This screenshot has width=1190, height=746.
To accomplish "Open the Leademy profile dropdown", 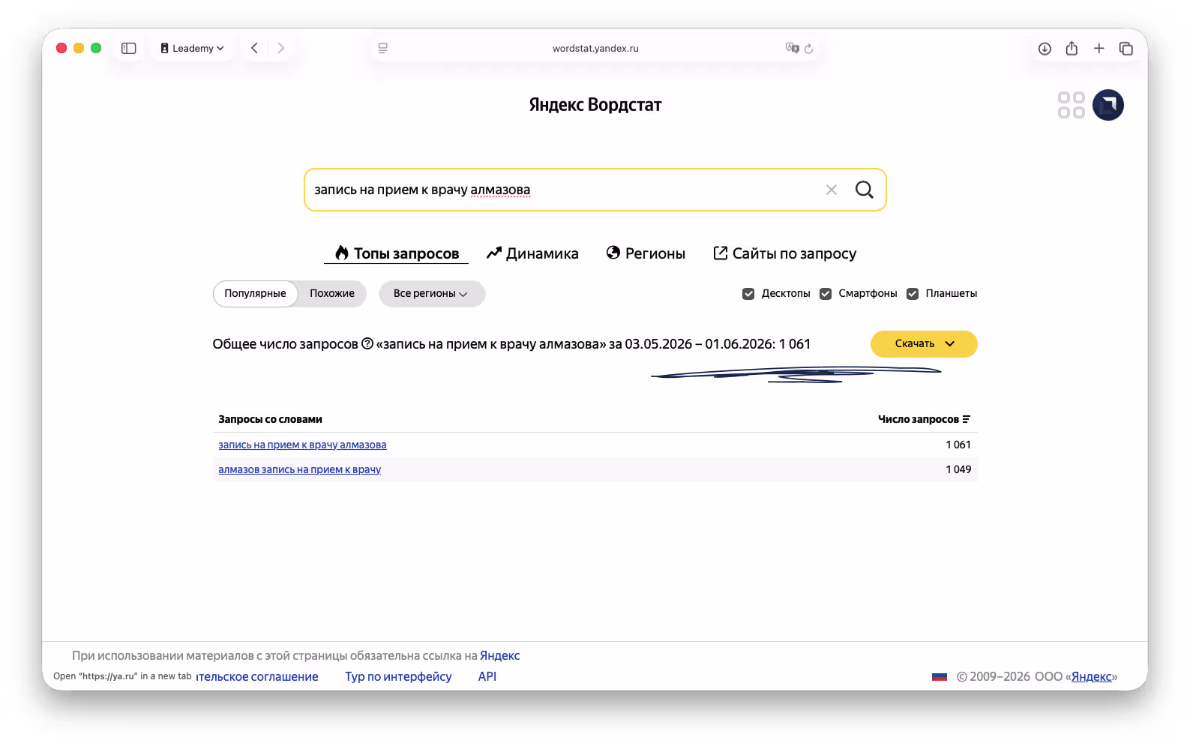I will tap(192, 48).
